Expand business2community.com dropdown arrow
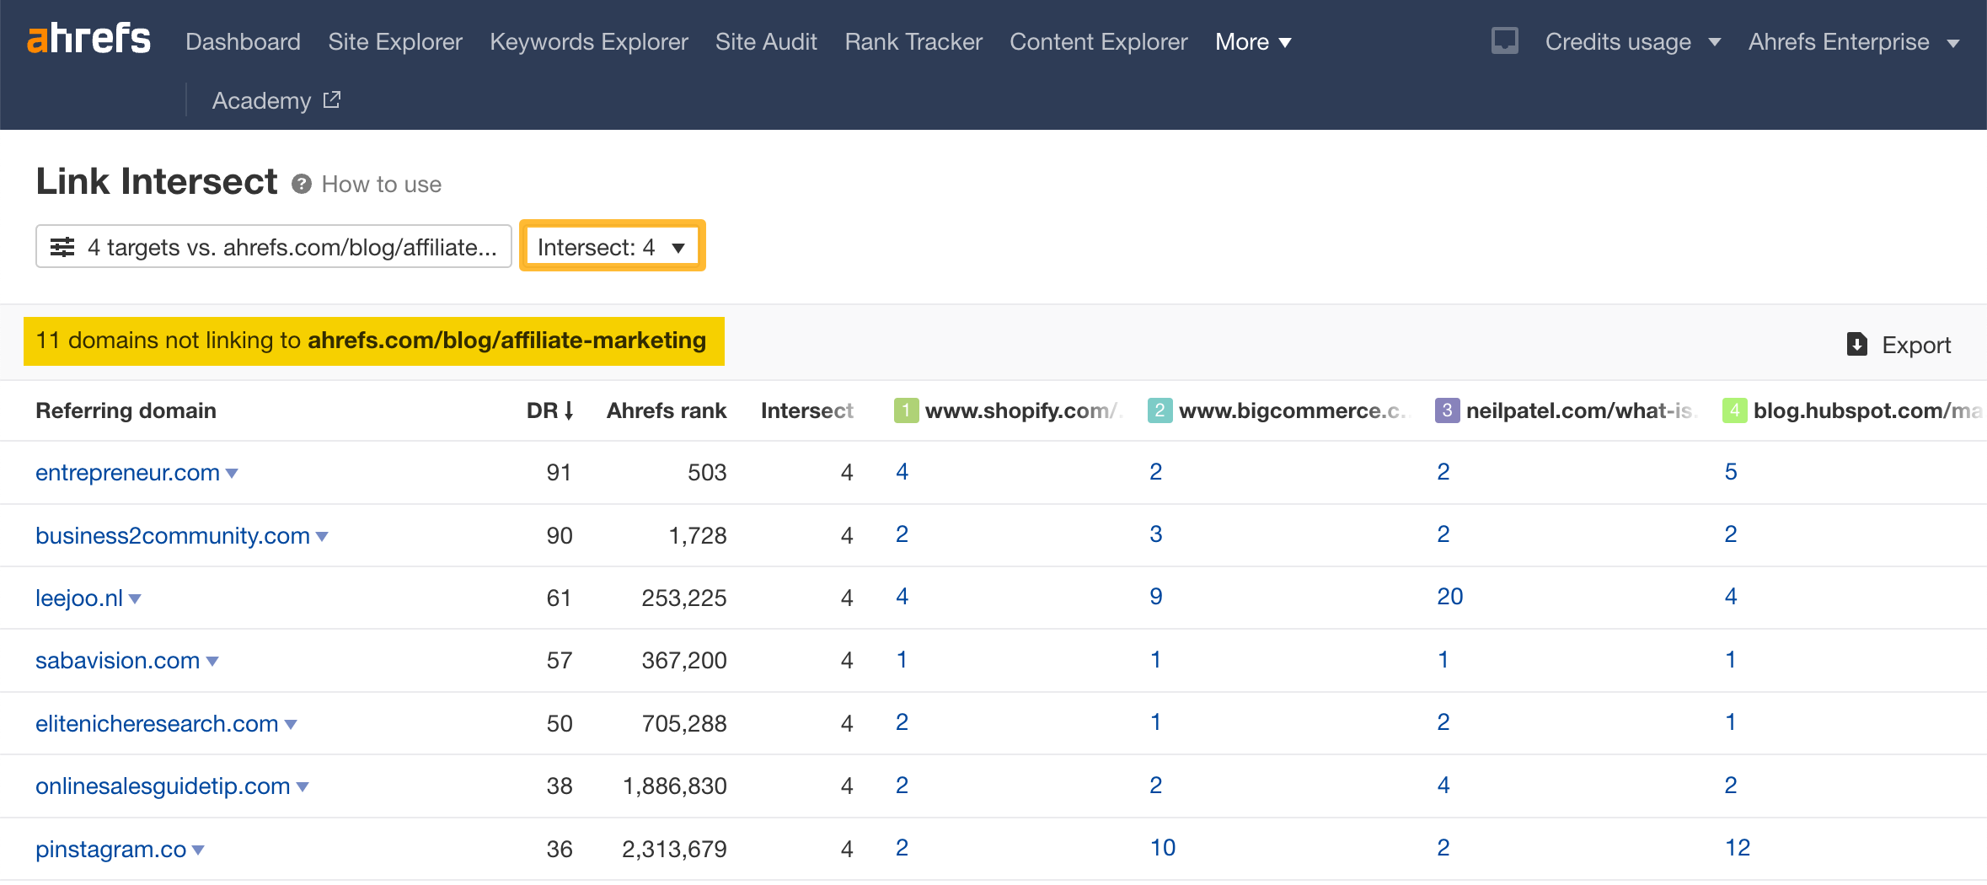This screenshot has height=885, width=1987. [321, 537]
